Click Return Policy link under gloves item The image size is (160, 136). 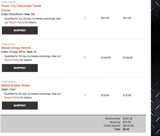pyautogui.click(x=17, y=22)
